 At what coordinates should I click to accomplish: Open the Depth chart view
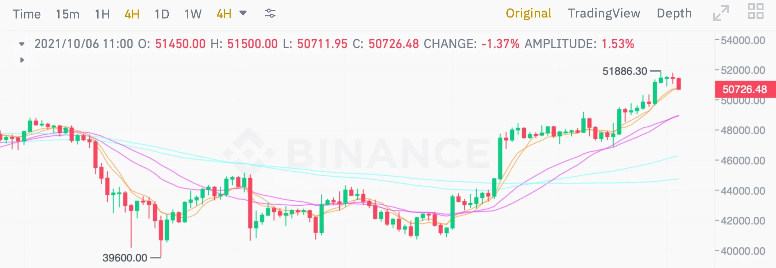pyautogui.click(x=674, y=13)
